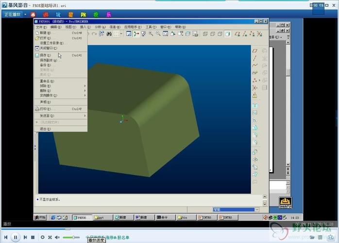
Task: Skip to the next video track
Action: pos(25,237)
